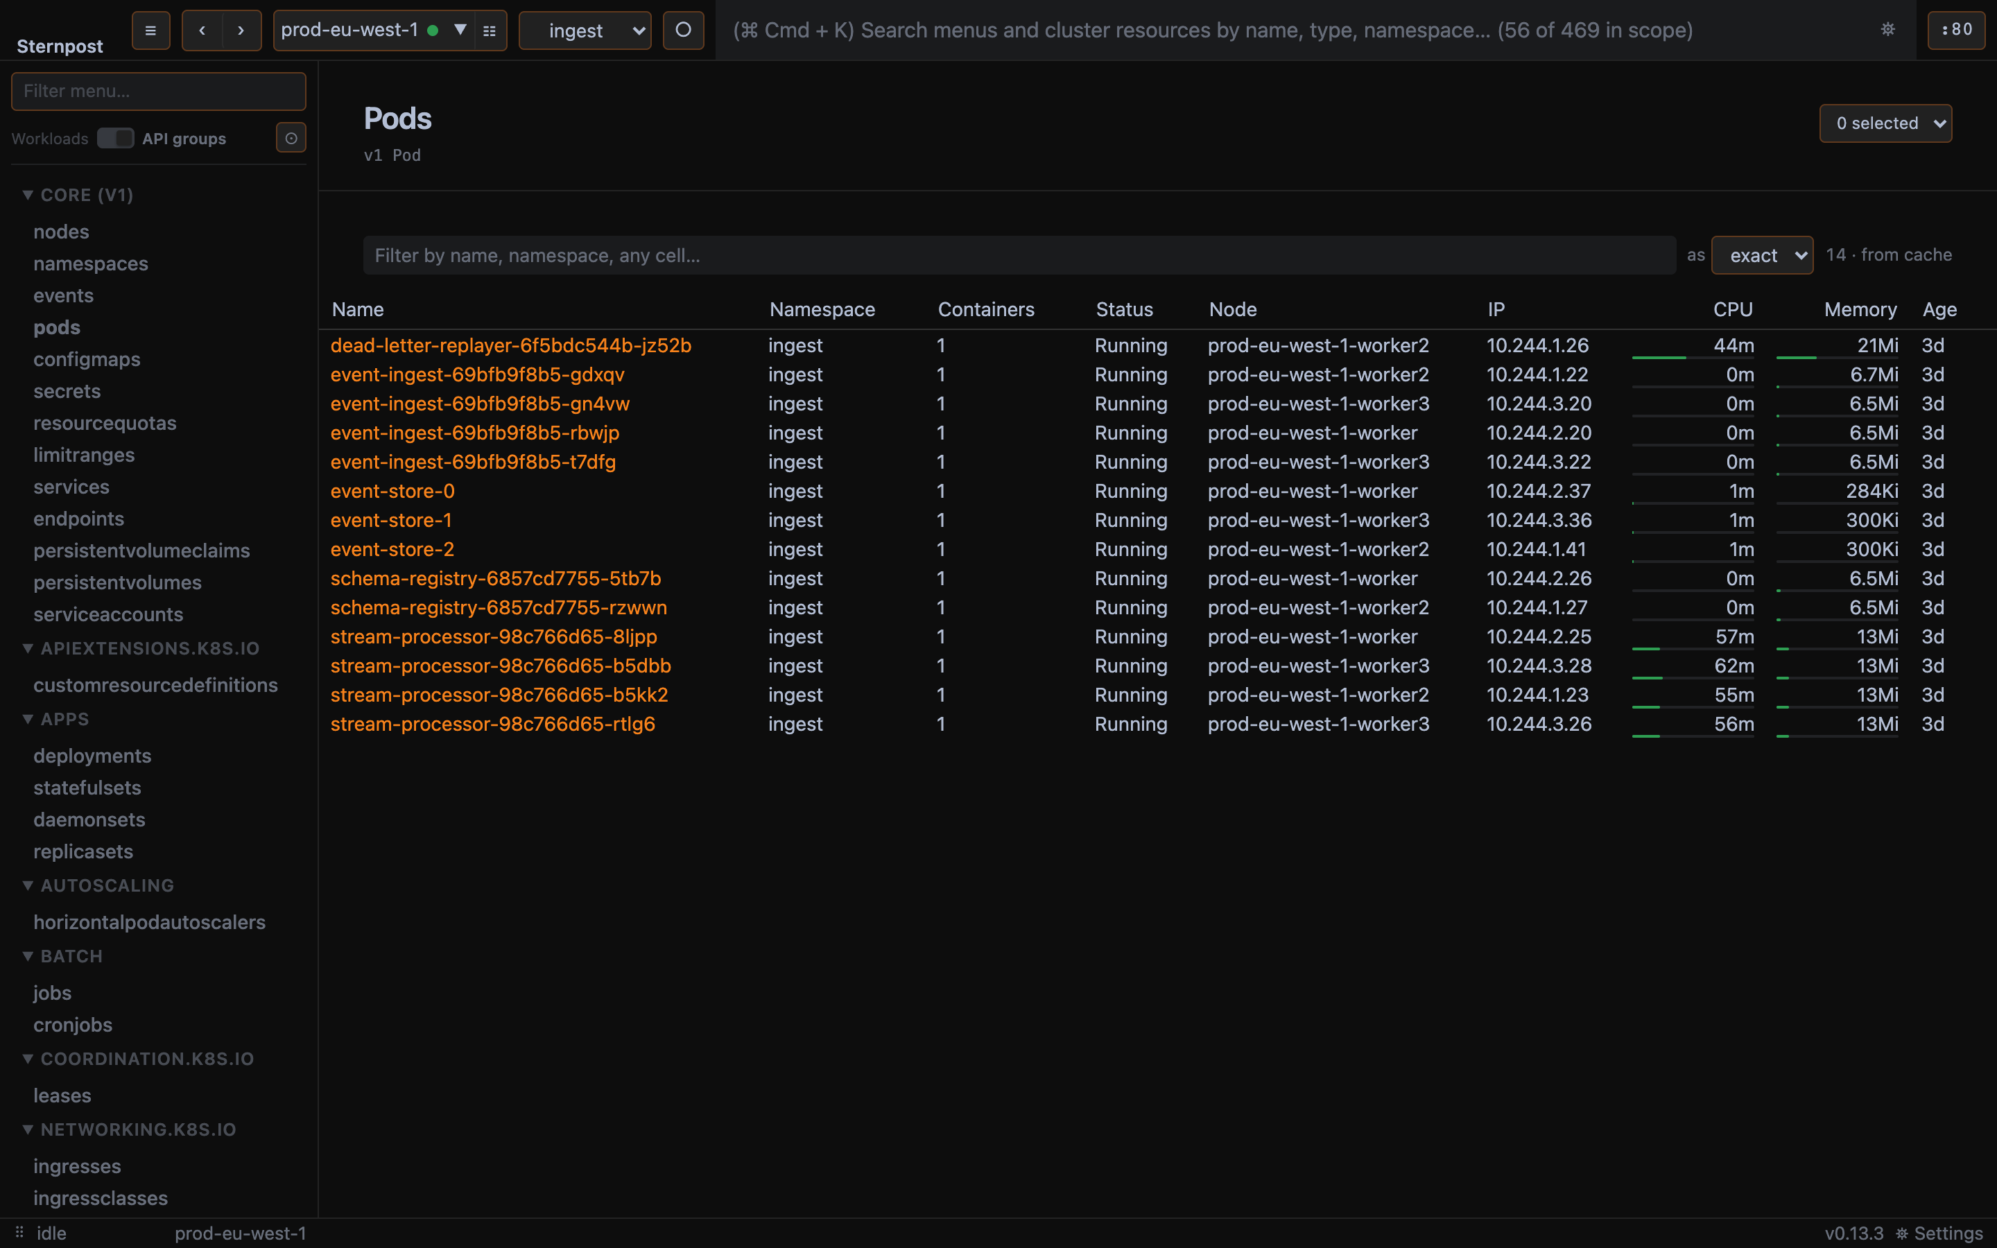Open the ingest namespace dropdown
This screenshot has width=1997, height=1248.
tap(585, 31)
